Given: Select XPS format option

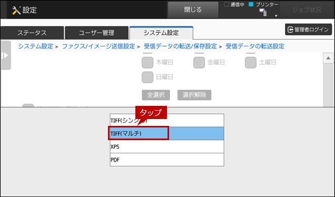Looking at the screenshot, I should (x=167, y=146).
